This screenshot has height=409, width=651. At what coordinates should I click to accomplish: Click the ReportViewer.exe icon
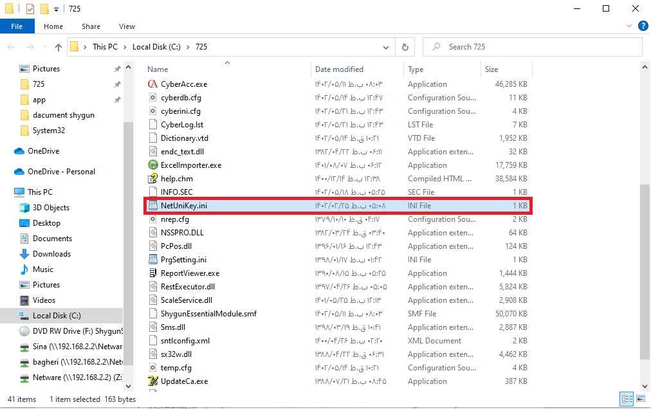[152, 273]
